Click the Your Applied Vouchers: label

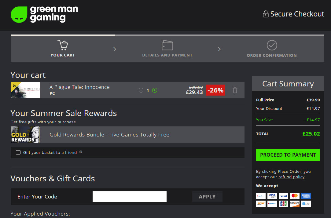coord(40,214)
